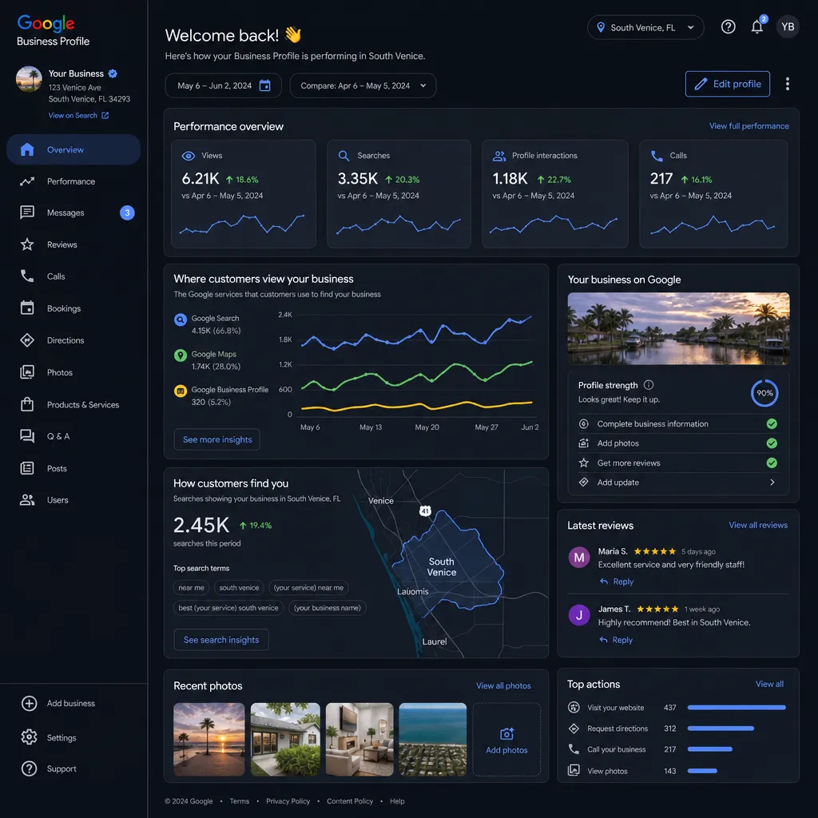Image resolution: width=818 pixels, height=818 pixels.
Task: Click See search insights button
Action: point(221,640)
